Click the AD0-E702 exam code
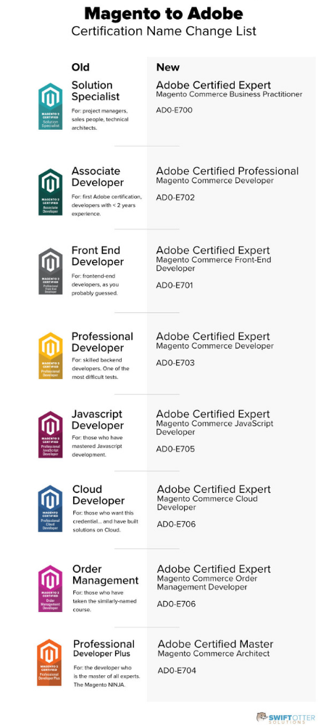Screen dimensions: 326x726 click(175, 197)
